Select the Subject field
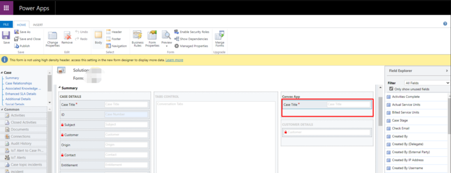The height and width of the screenshot is (173, 451). pos(105,125)
